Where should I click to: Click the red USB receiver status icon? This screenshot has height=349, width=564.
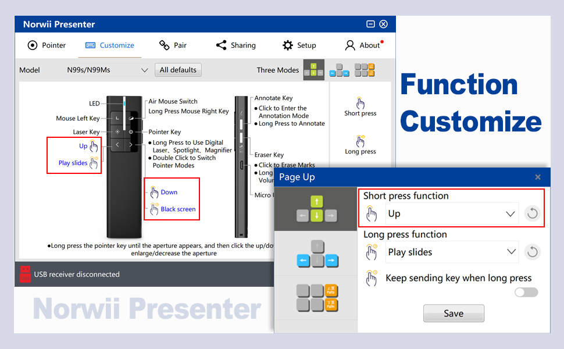pos(25,274)
